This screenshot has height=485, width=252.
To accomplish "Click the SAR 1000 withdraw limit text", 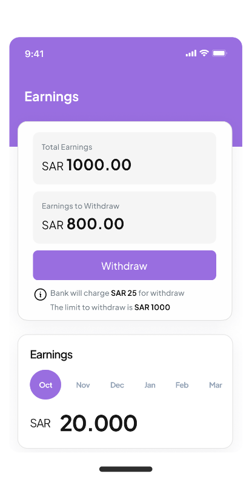I will pyautogui.click(x=152, y=307).
